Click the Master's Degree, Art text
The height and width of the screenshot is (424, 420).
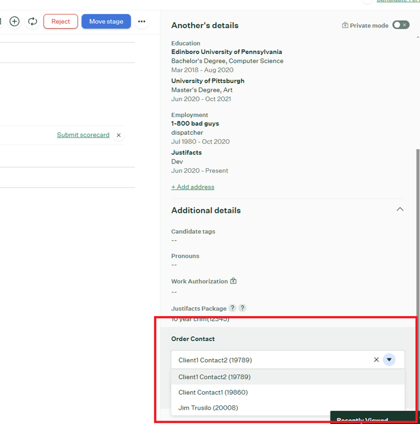[x=202, y=90]
